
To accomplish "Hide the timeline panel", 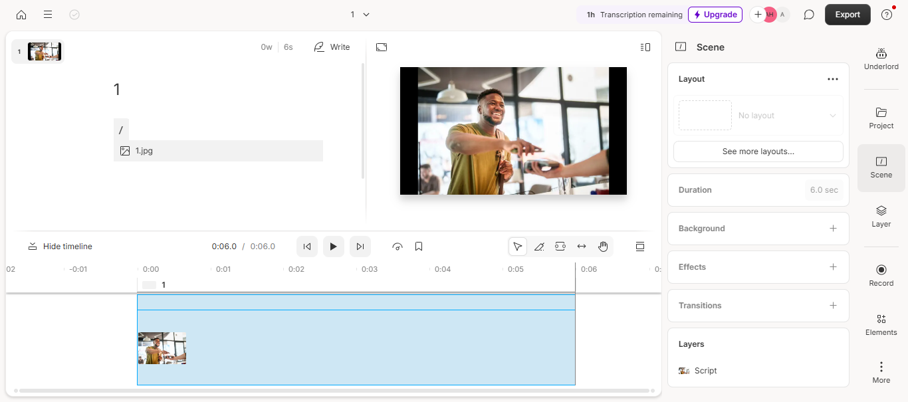I will (x=60, y=246).
